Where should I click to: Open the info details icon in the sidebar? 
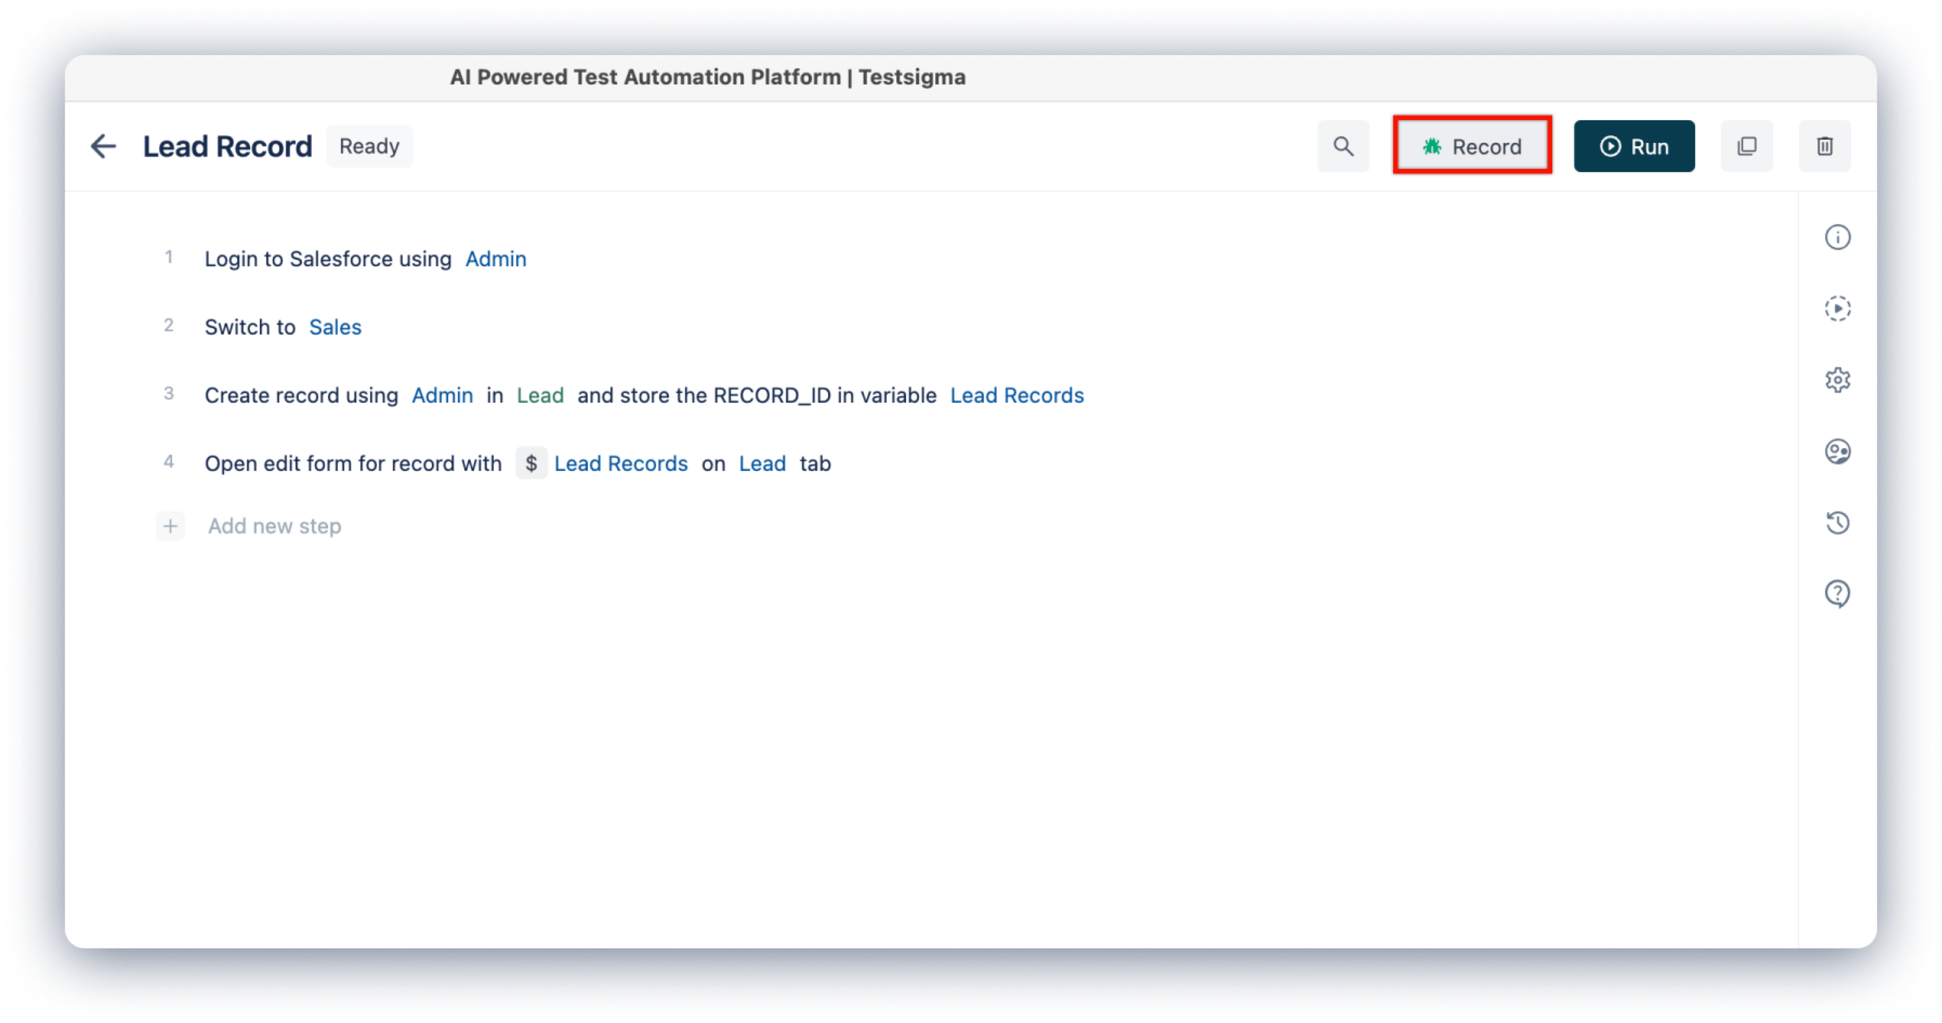coord(1837,238)
